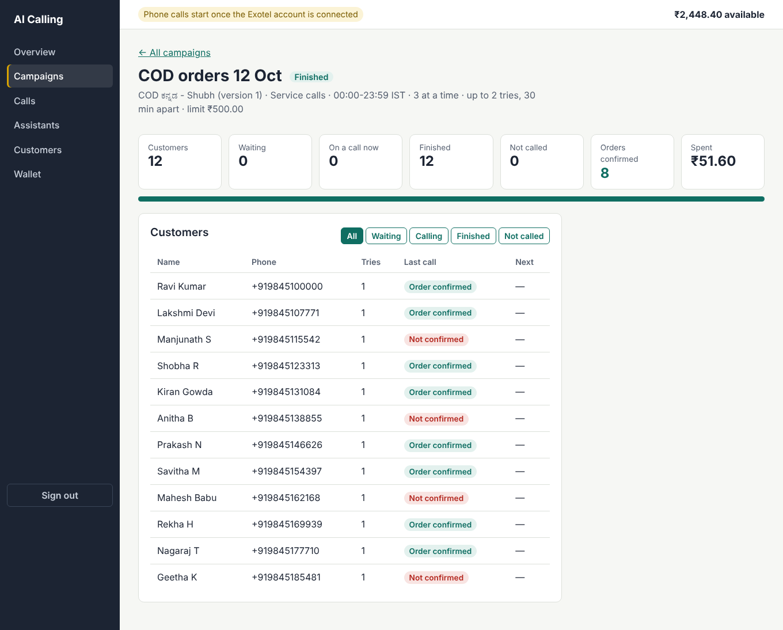Click Kiran Gowda Order confirmed badge
Screen dimensions: 783x630
[x=440, y=392]
